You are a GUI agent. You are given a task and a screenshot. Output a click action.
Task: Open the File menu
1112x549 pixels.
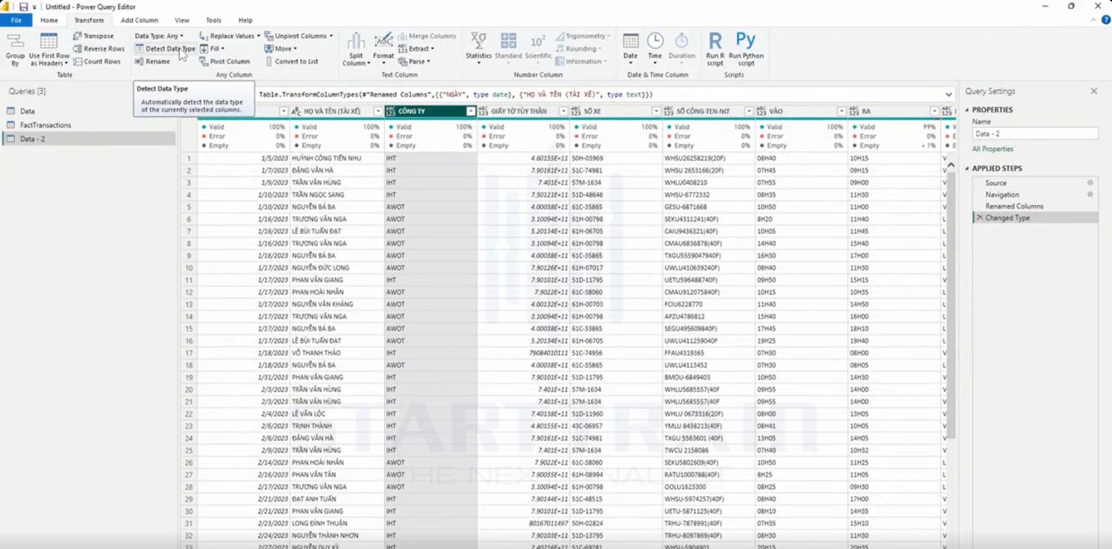[x=16, y=21]
